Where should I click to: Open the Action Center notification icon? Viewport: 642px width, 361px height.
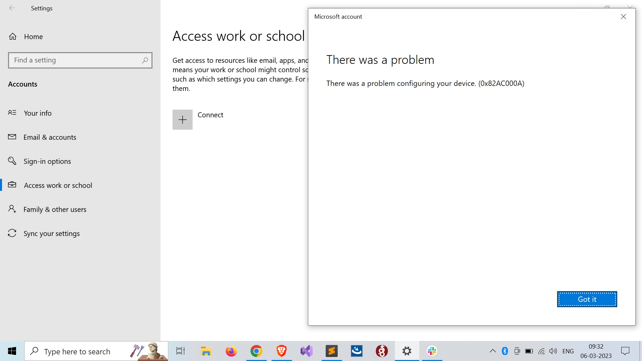[x=625, y=351]
